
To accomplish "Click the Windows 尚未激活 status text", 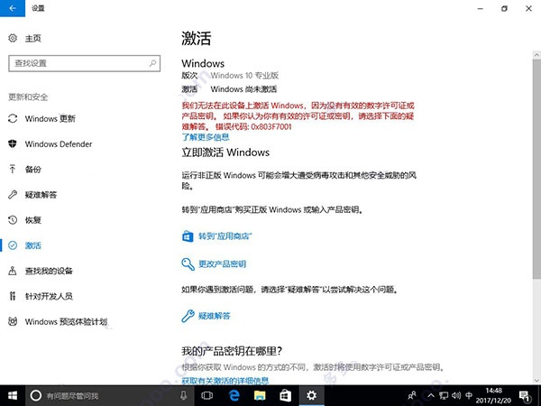I will point(243,89).
